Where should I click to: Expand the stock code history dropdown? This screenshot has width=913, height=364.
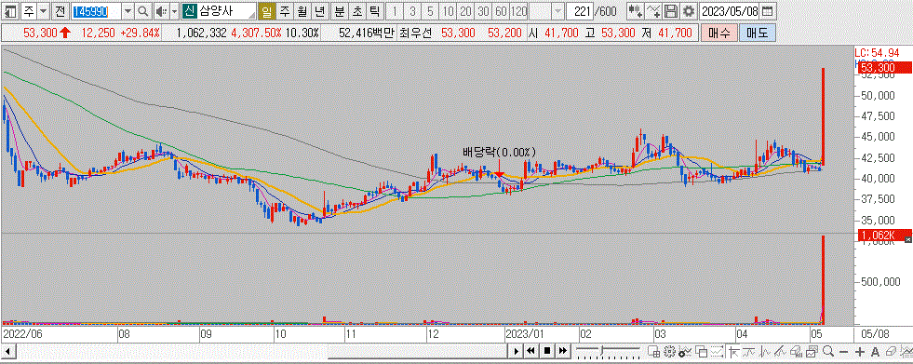(x=128, y=10)
